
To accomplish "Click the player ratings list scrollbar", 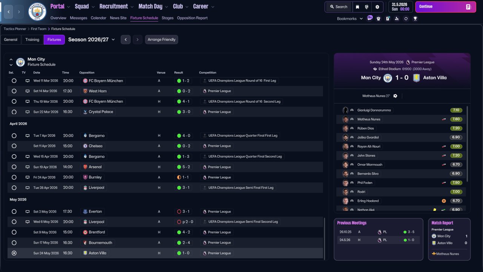I will (x=468, y=144).
